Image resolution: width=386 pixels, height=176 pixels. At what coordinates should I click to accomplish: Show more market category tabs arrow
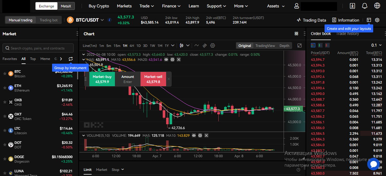(x=61, y=59)
